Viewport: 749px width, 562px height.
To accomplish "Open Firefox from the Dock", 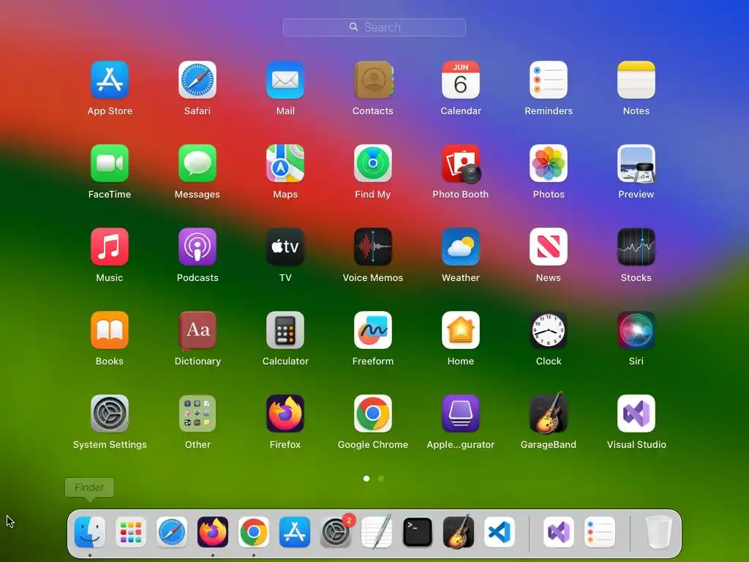I will (213, 532).
